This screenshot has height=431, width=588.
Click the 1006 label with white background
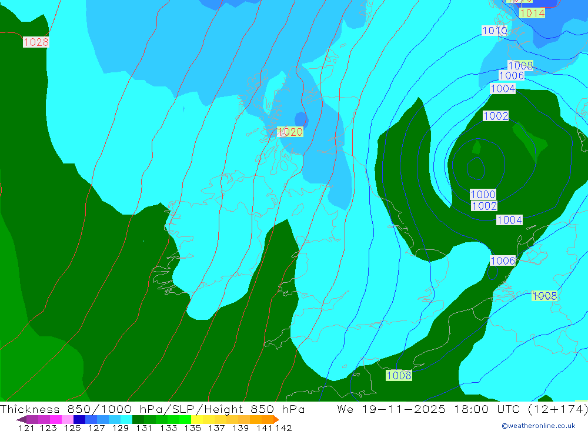pos(503,260)
